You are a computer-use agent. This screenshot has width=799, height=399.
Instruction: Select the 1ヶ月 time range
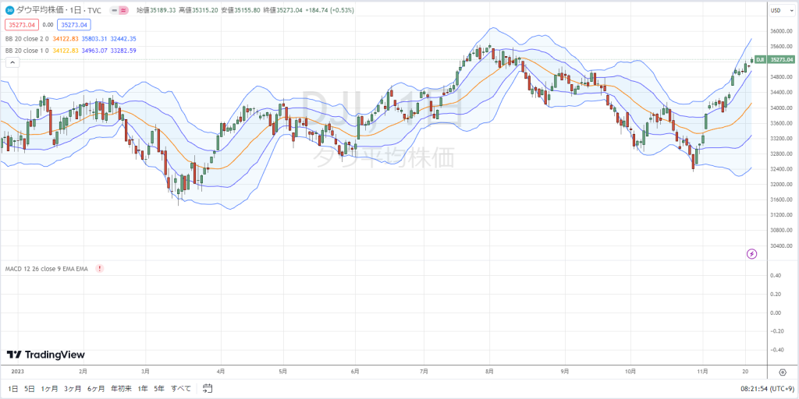pos(49,389)
